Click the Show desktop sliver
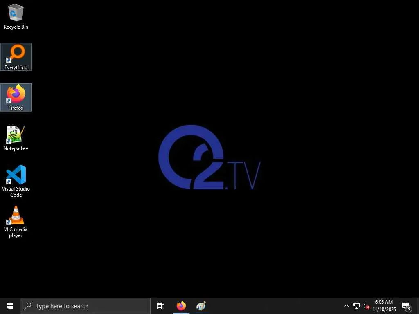Screen dimensions: 419x314 (418, 306)
